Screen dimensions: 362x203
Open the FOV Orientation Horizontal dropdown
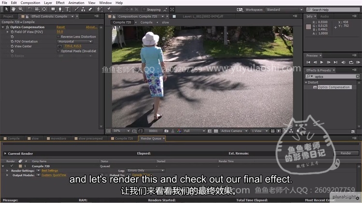tap(75, 41)
